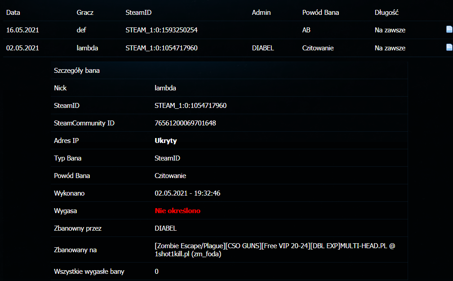Click admin DIABEL in the lambda list row
453x281 pixels.
click(x=263, y=48)
